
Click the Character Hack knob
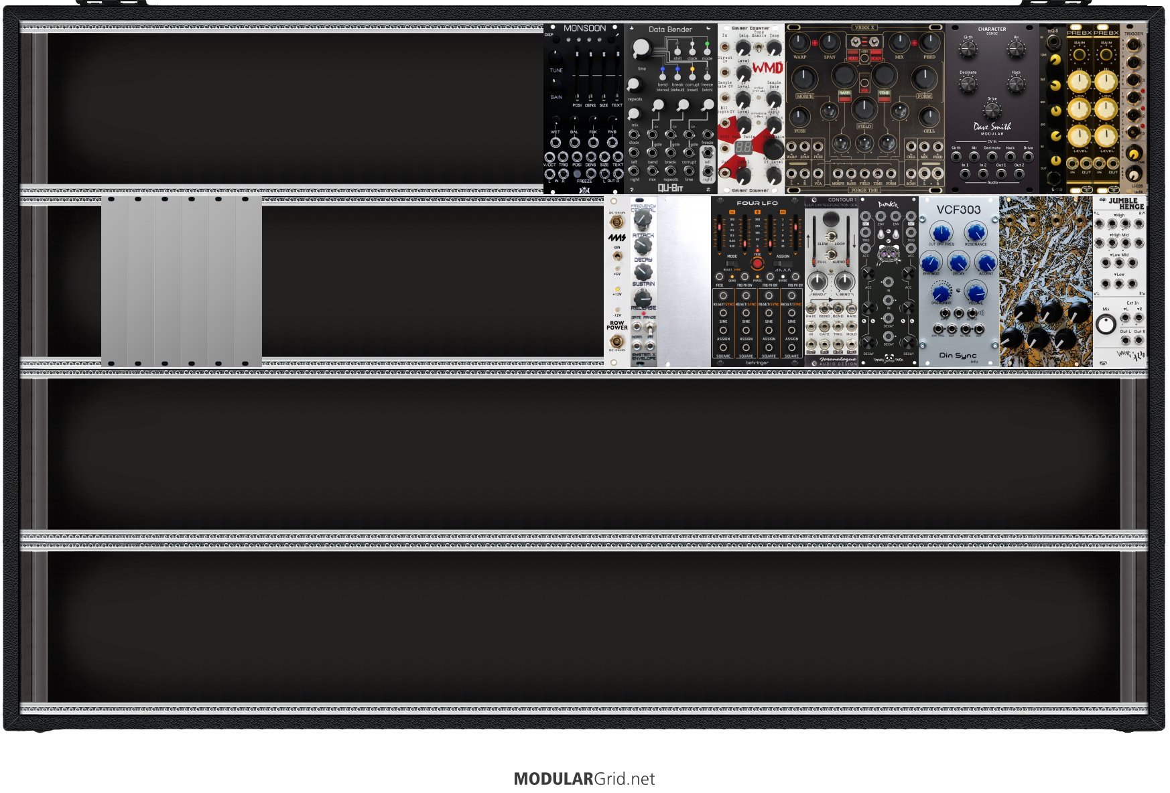pos(1016,84)
